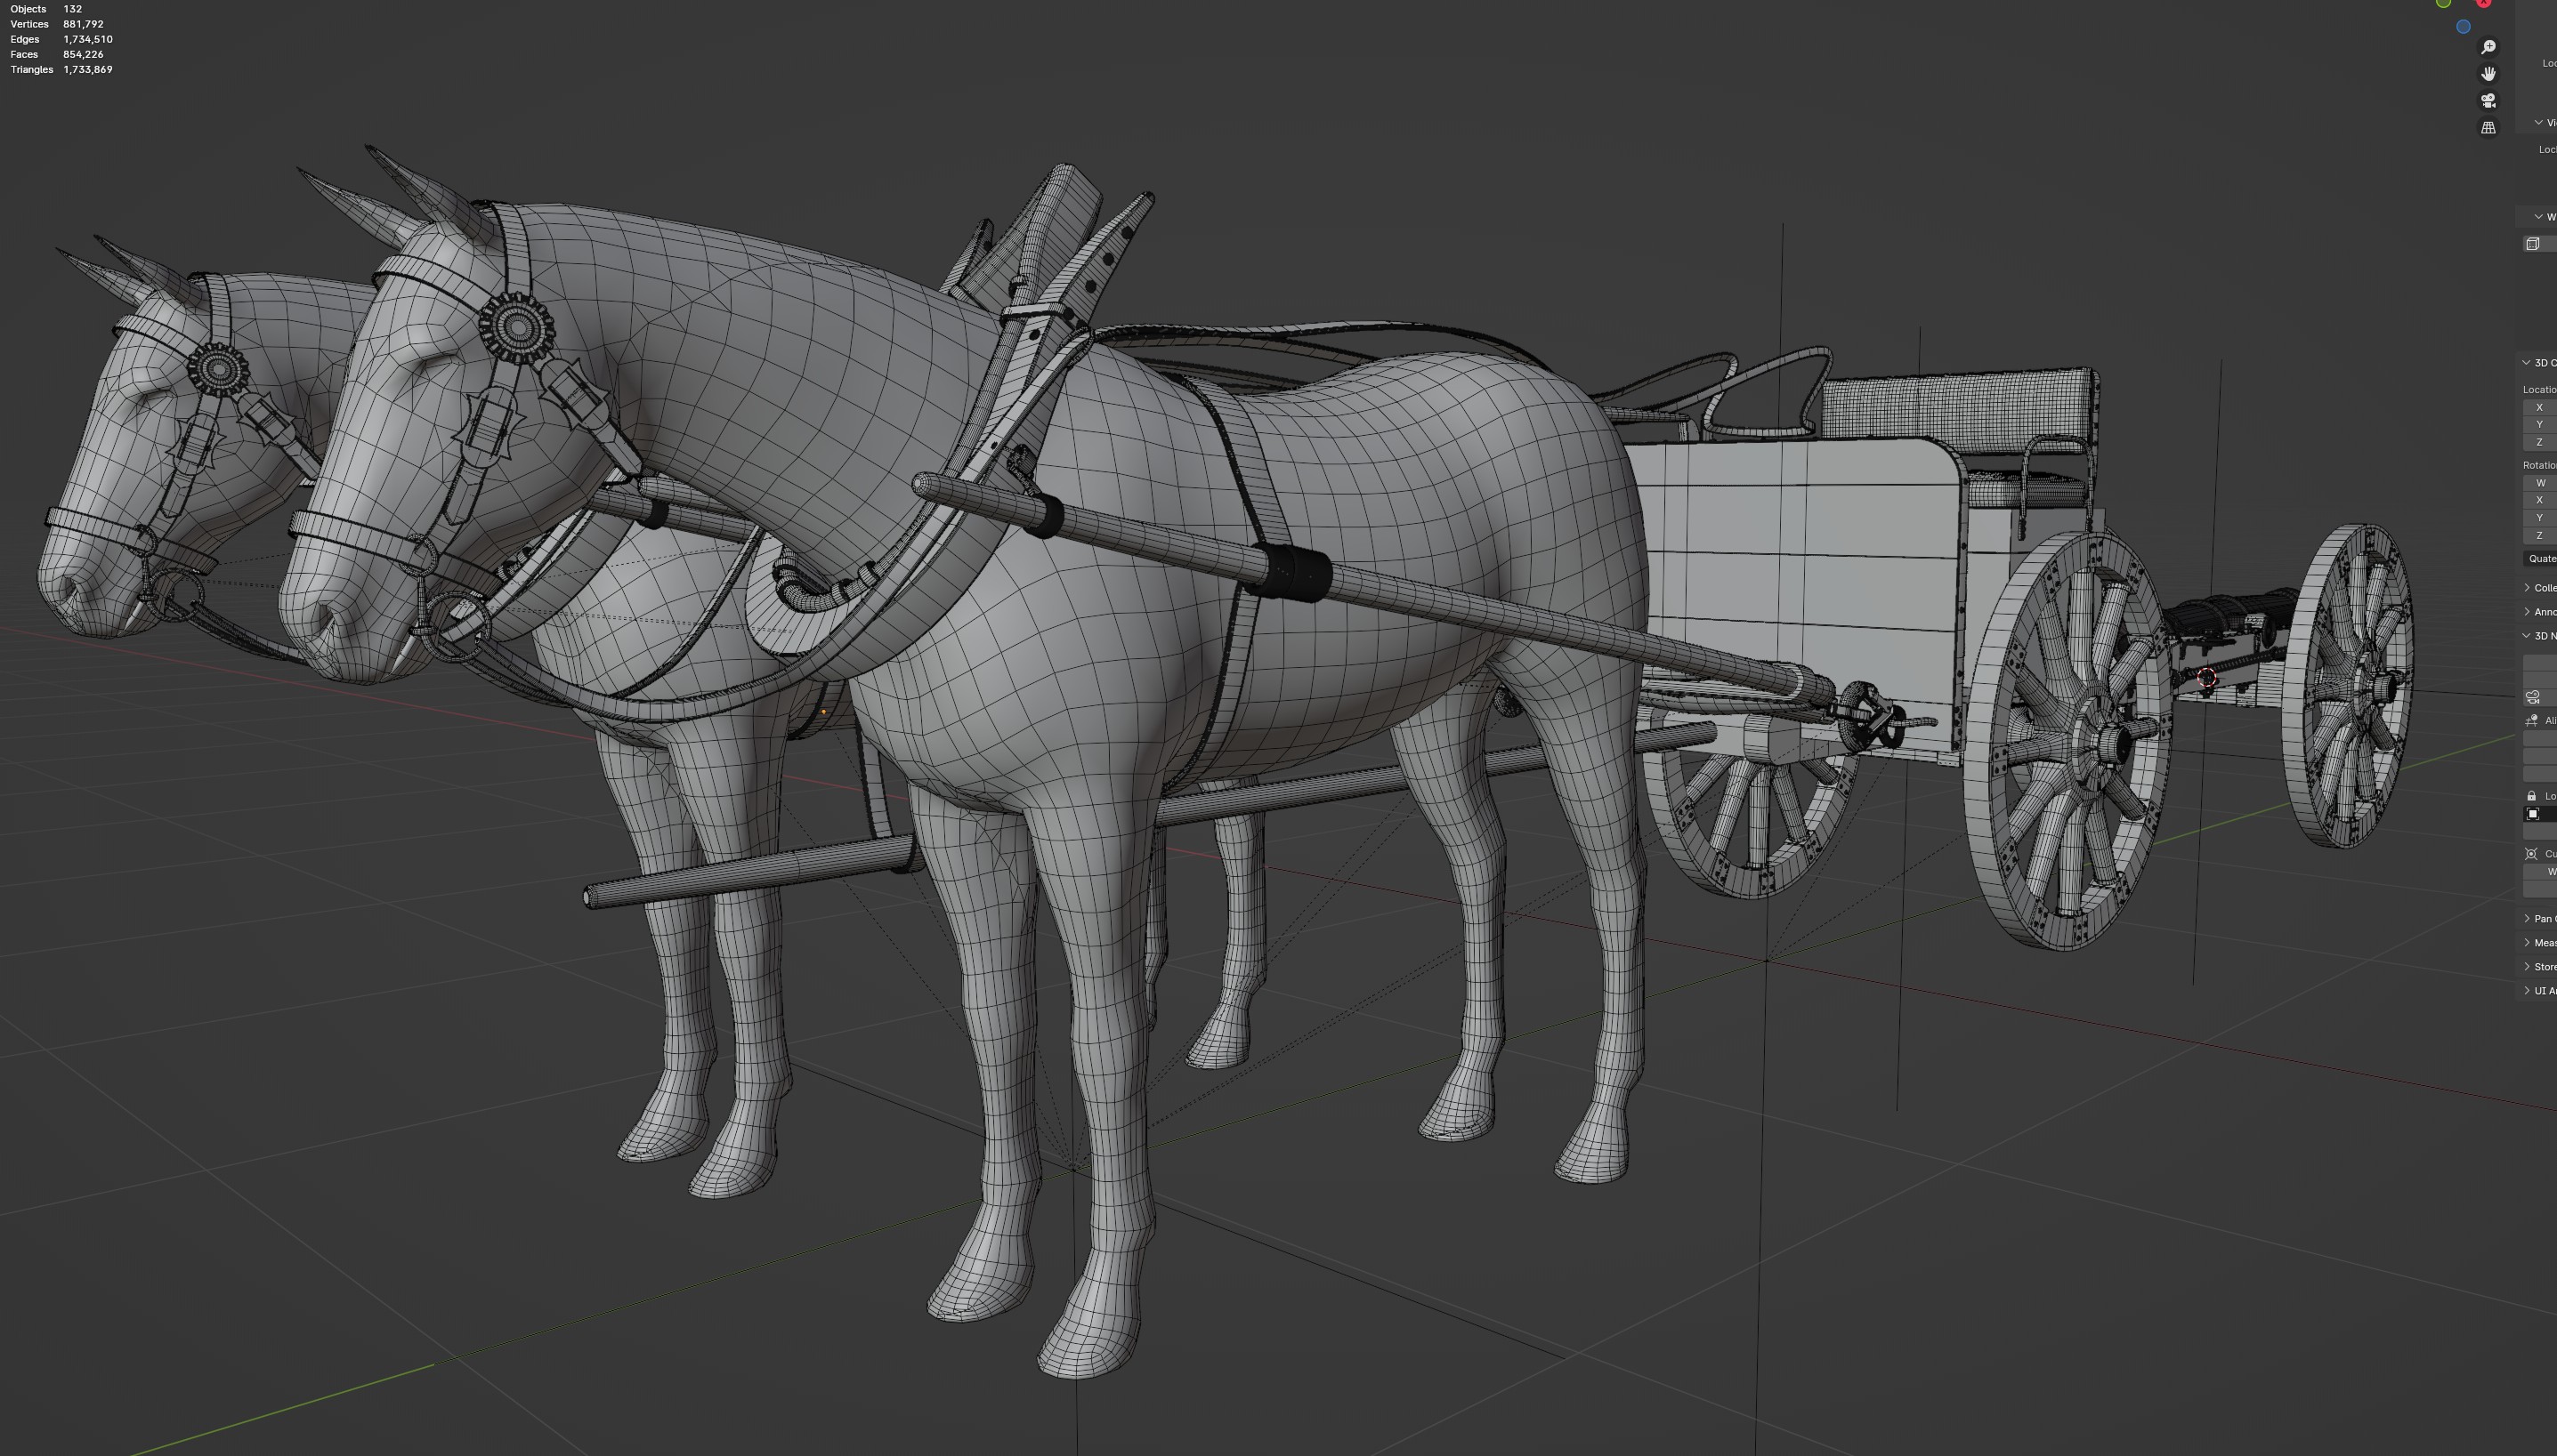Click the zoom view magnifier icon
The image size is (2557, 1456).
(2488, 47)
